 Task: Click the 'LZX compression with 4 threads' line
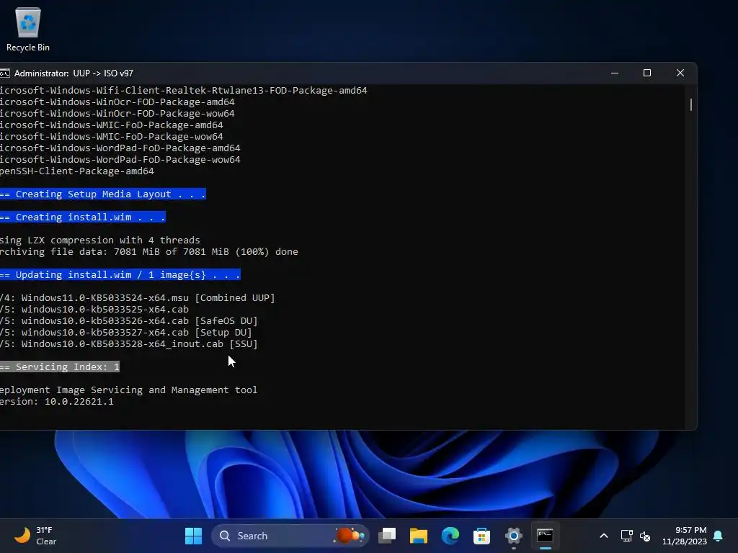(x=99, y=240)
